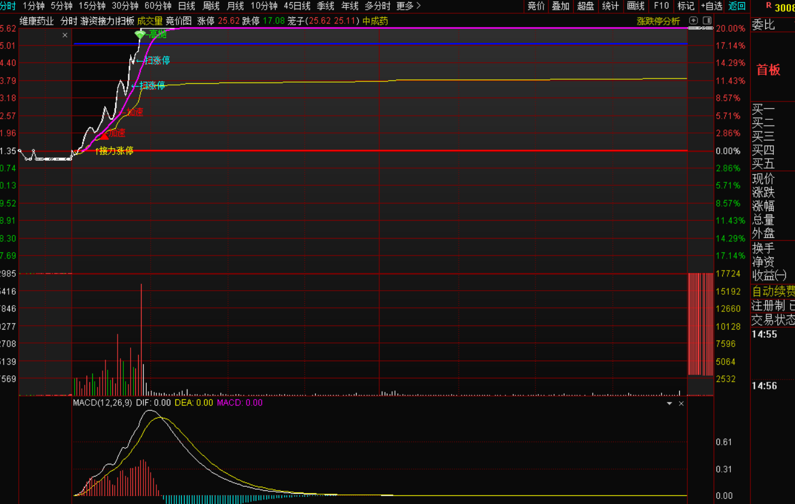795x504 pixels.
Task: Switch to the 日线 daily chart tab
Action: point(186,6)
